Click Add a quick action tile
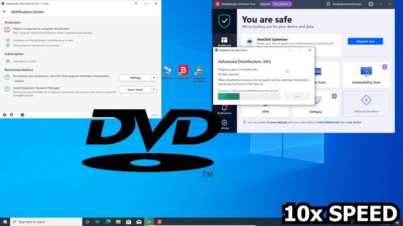Viewport: 403px width, 226px height. point(366,104)
